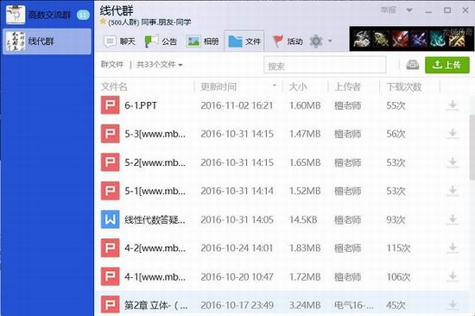Toggle the sort arrow in 更新时间 column
475x316 pixels.
click(x=275, y=85)
